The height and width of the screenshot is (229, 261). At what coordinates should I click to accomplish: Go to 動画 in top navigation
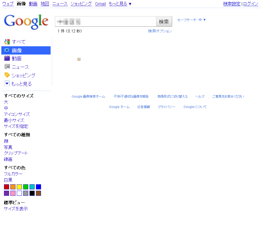click(33, 4)
